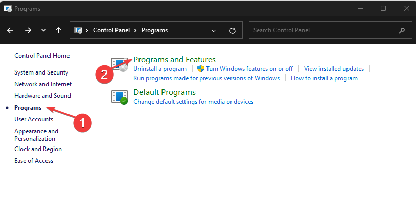Expand the chevron after Control Panel breadcrumb
The width and height of the screenshot is (416, 221).
[136, 30]
